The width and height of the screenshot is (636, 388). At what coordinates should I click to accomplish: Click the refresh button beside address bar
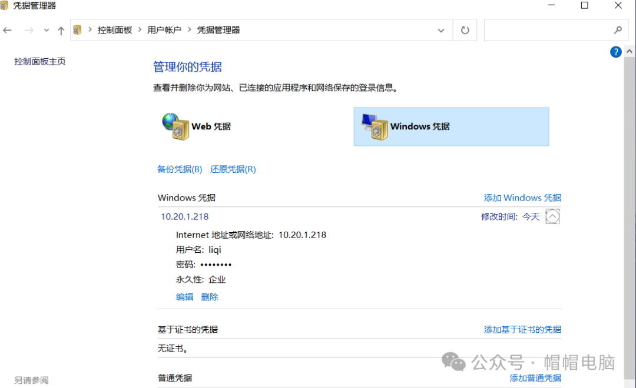pyautogui.click(x=465, y=30)
